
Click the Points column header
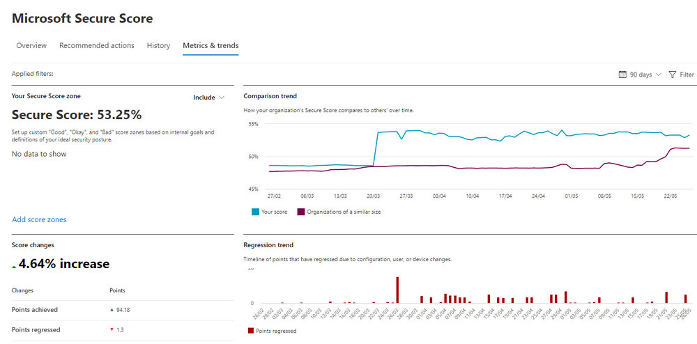[x=117, y=290]
